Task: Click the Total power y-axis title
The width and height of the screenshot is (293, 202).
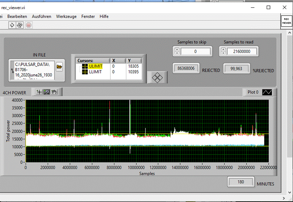Action: [x=8, y=131]
